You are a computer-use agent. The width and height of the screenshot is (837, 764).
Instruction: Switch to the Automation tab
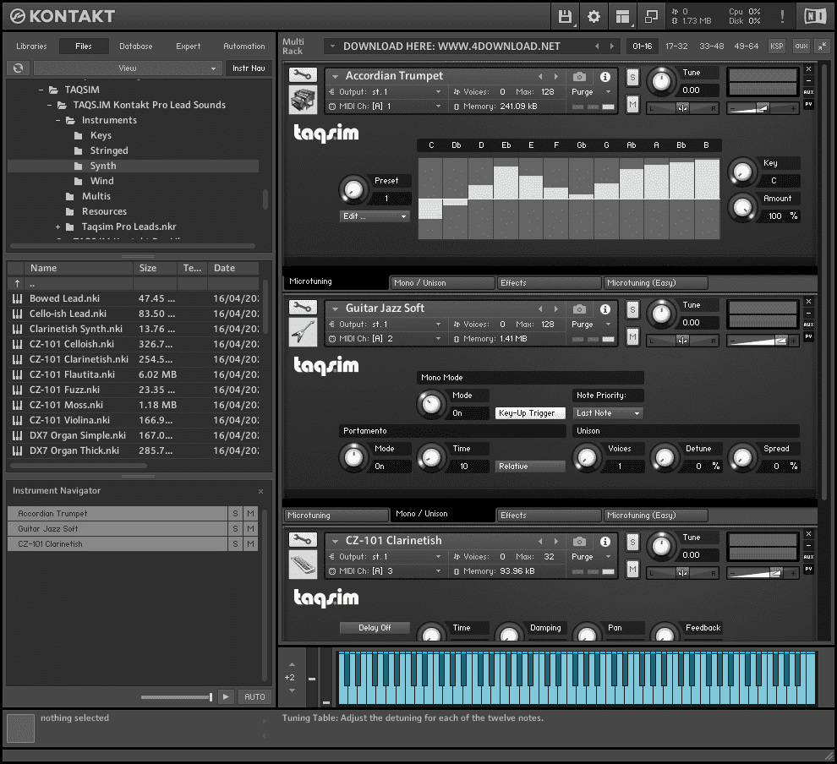[x=244, y=46]
